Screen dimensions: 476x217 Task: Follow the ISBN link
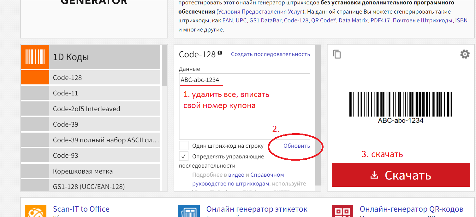[x=461, y=20]
